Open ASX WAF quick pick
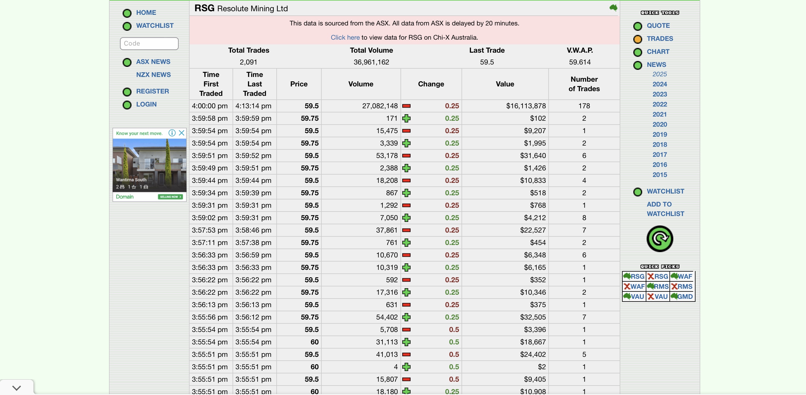 (x=682, y=276)
